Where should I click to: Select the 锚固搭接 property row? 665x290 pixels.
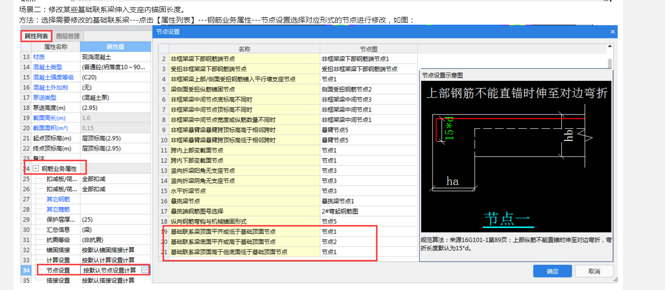(x=86, y=250)
